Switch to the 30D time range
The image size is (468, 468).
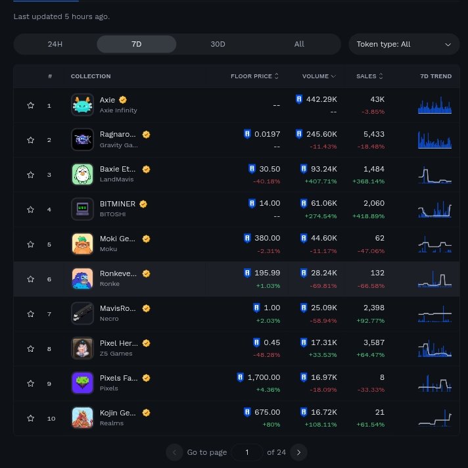tap(218, 44)
